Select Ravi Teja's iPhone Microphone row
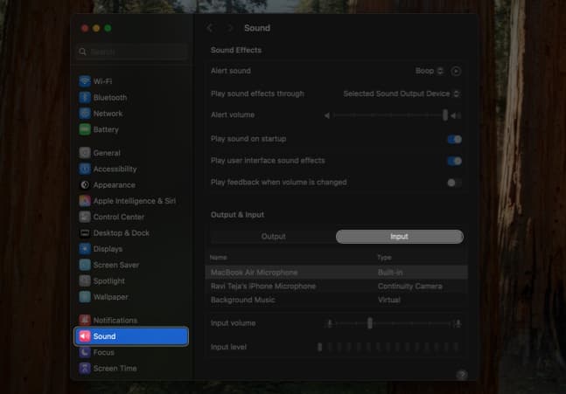566x394 pixels. 336,287
